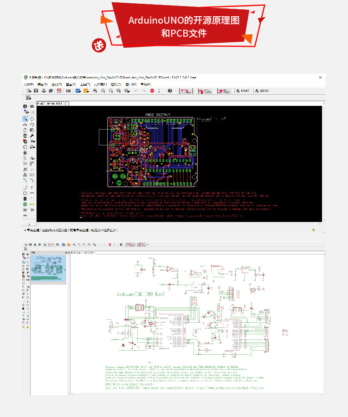This screenshot has width=348, height=417.
Task: Select the Text tool in board editor
Action: pos(32,188)
